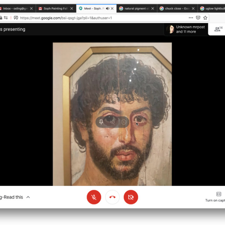Expand the meeting details chevron
This screenshot has height=225, width=225.
[x=28, y=197]
